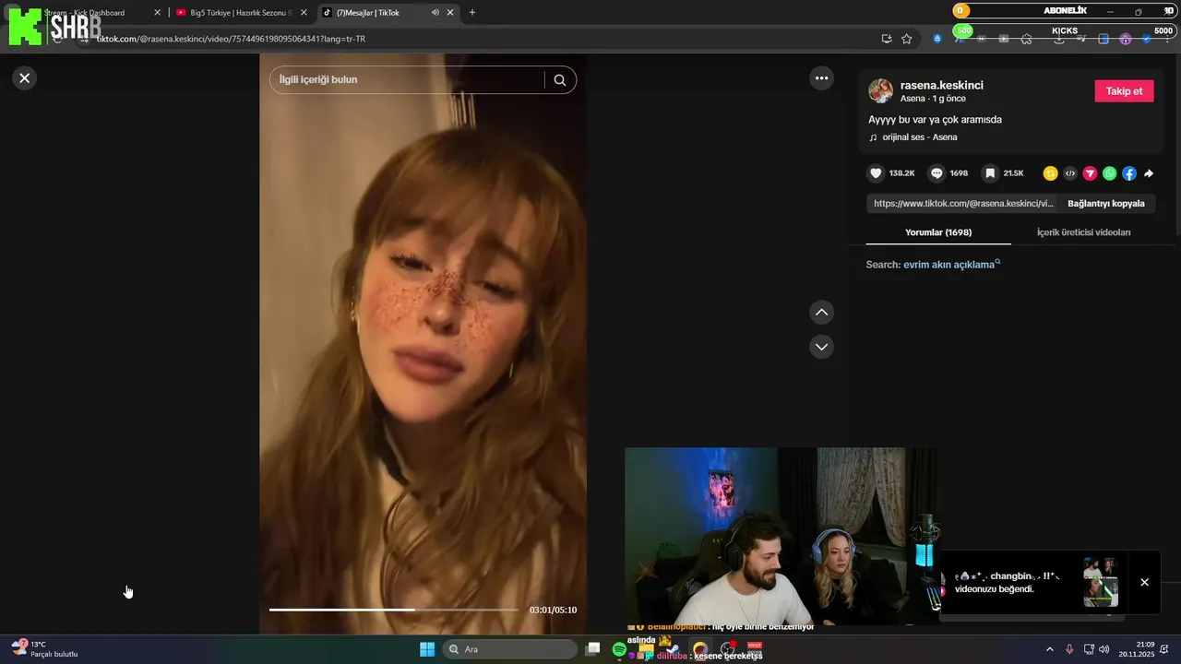Click install app icon in address bar

pyautogui.click(x=887, y=39)
